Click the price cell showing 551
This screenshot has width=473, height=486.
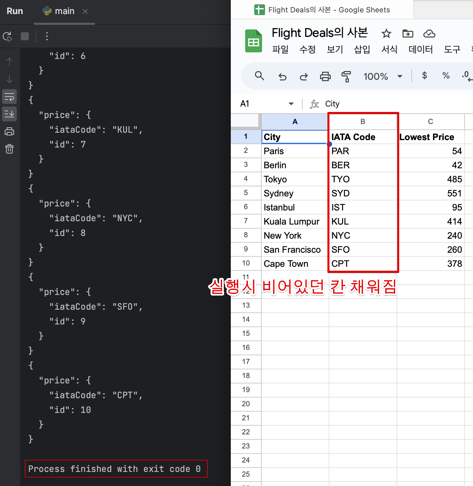[x=431, y=193]
